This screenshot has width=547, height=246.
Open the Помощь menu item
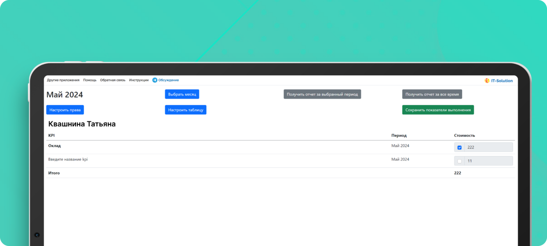(90, 80)
